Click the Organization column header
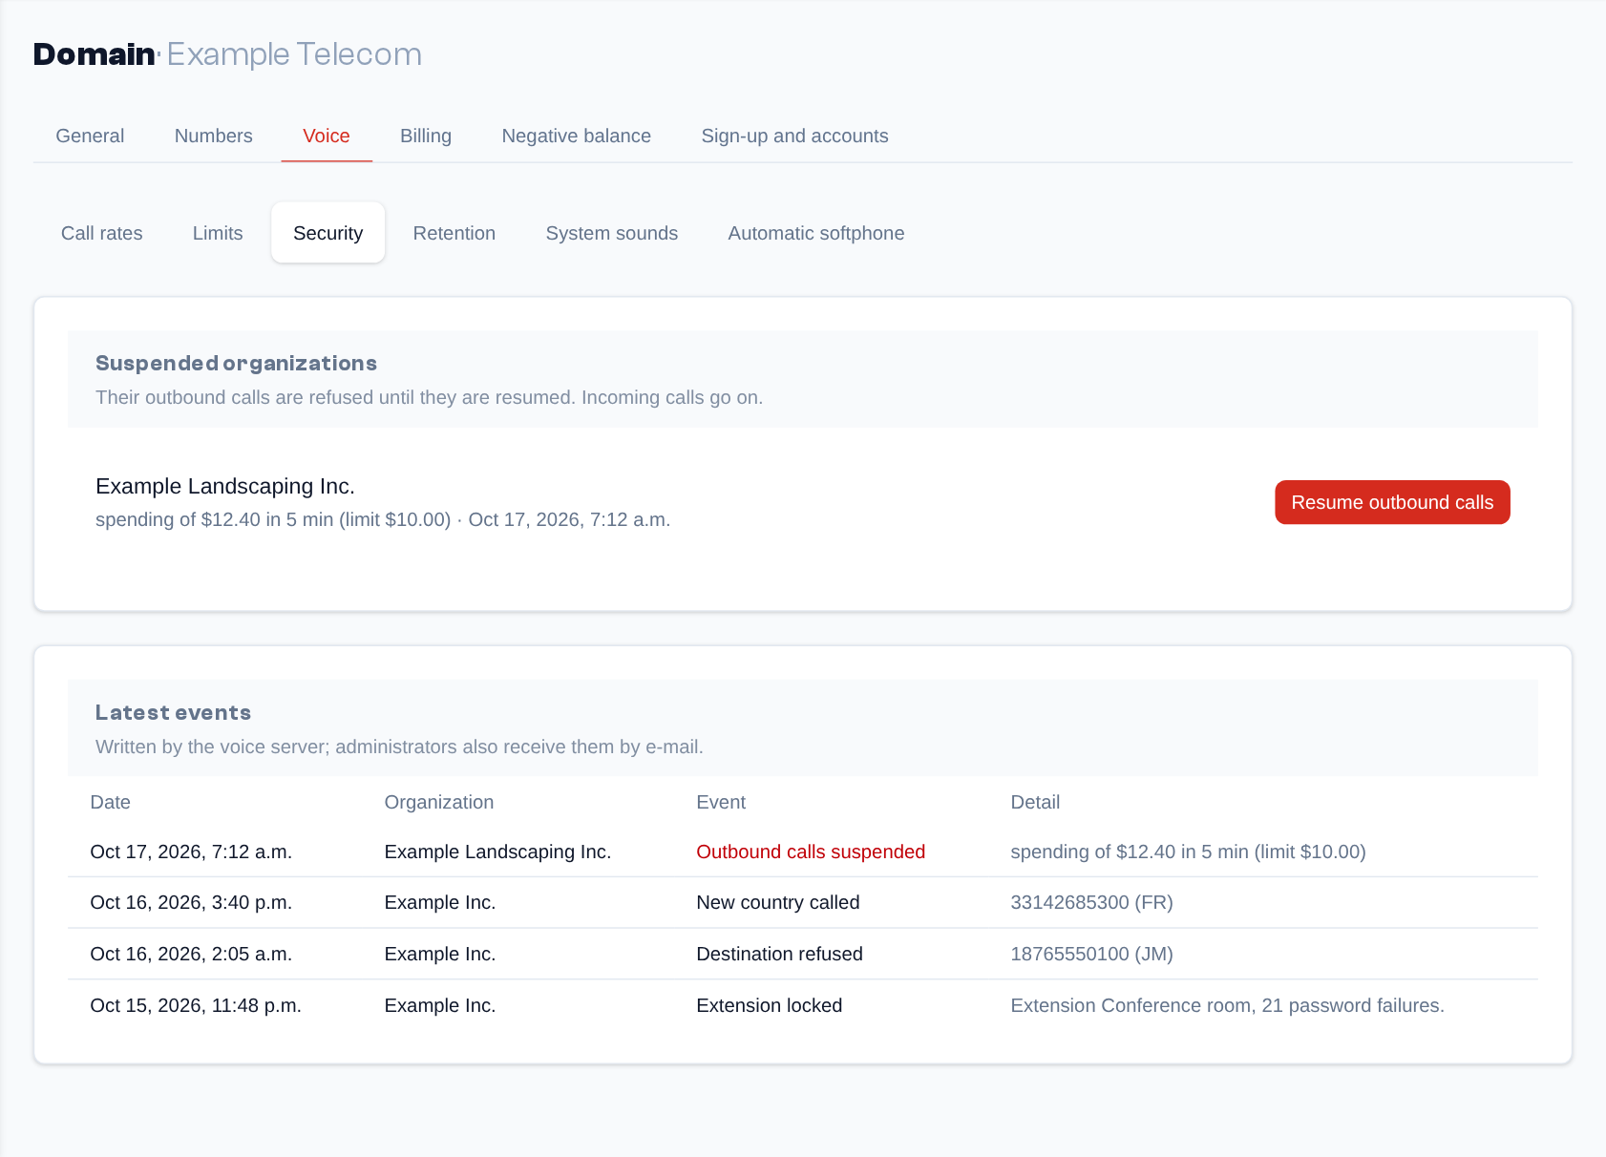 439,802
